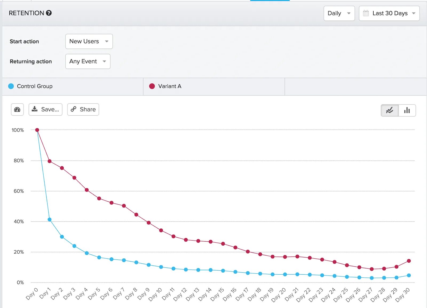Click the Day 30 axis label
Viewport: 427px width, 308px height.
(x=402, y=295)
